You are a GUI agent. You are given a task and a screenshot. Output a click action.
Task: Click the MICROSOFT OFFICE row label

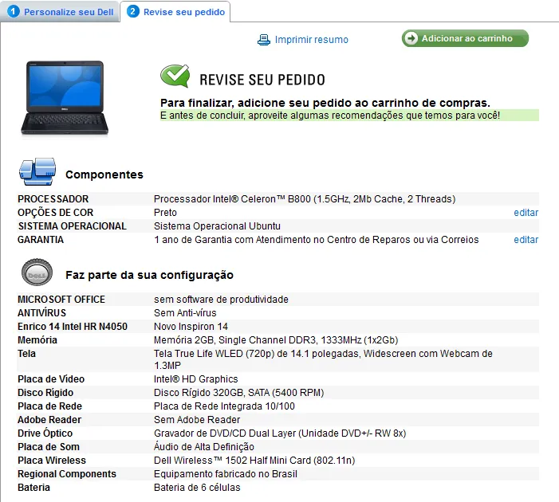click(x=61, y=300)
